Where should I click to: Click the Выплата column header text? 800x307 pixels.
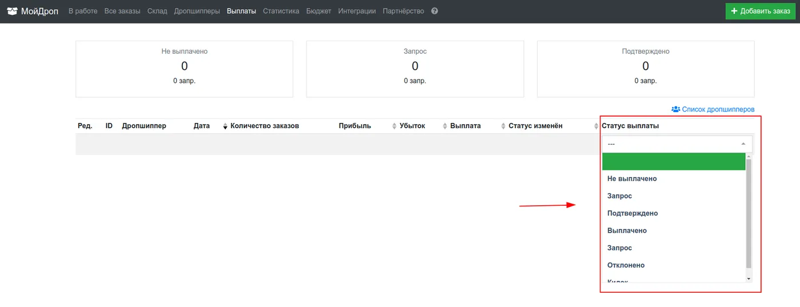coord(466,126)
